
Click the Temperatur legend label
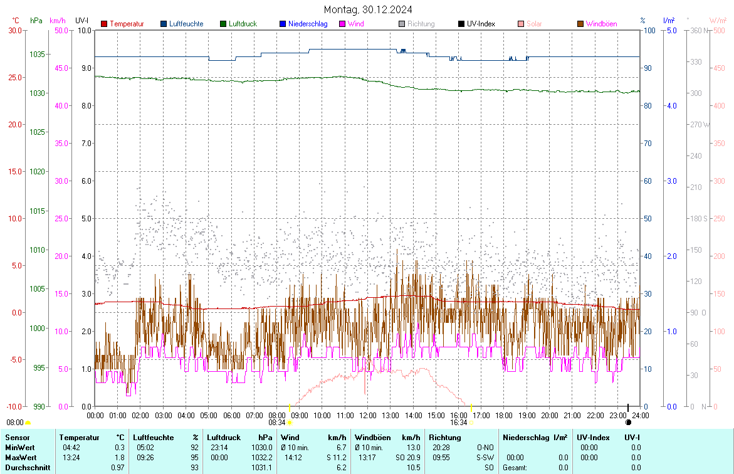[x=127, y=24]
